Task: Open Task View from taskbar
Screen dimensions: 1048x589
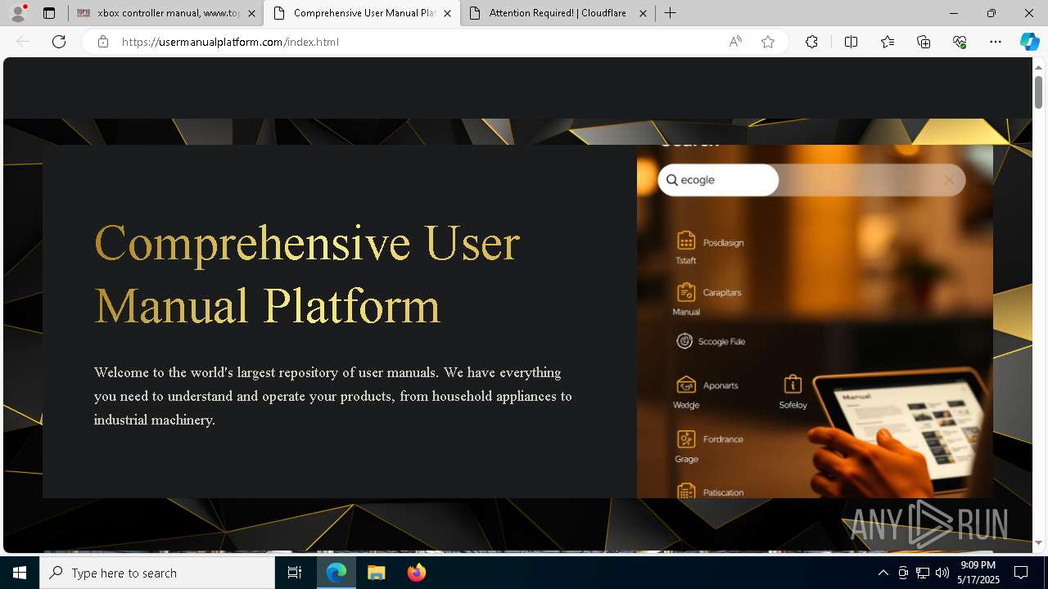Action: pos(295,573)
